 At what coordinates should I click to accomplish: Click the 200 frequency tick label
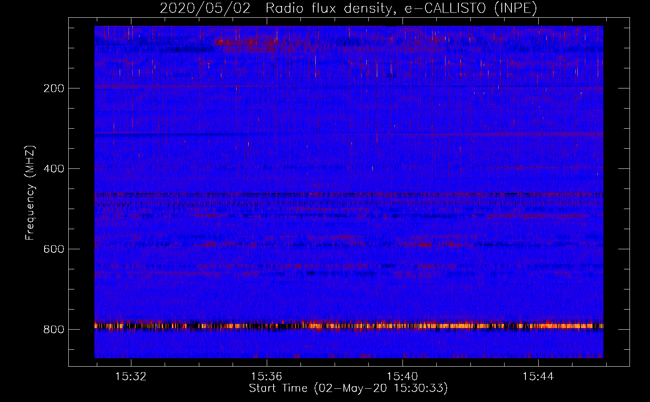pos(54,88)
